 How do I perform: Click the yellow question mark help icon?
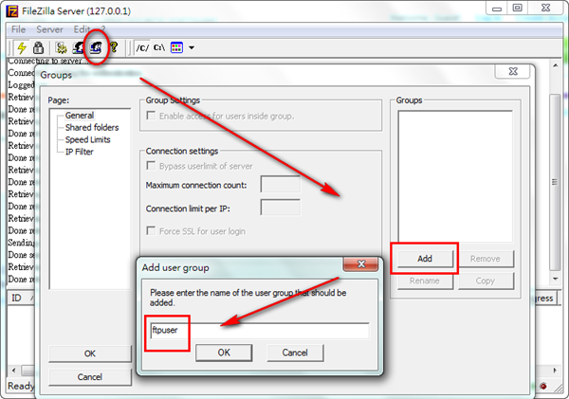[x=114, y=47]
